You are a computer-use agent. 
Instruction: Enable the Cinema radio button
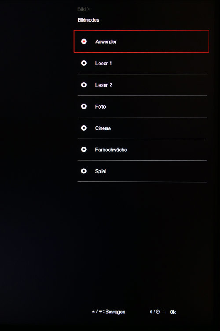[84, 128]
